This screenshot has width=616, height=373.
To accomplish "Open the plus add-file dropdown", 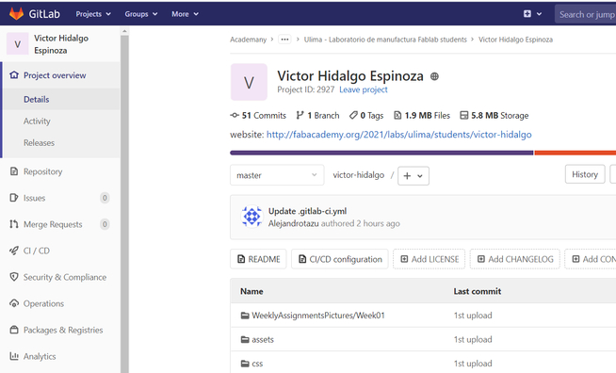I will pyautogui.click(x=413, y=176).
